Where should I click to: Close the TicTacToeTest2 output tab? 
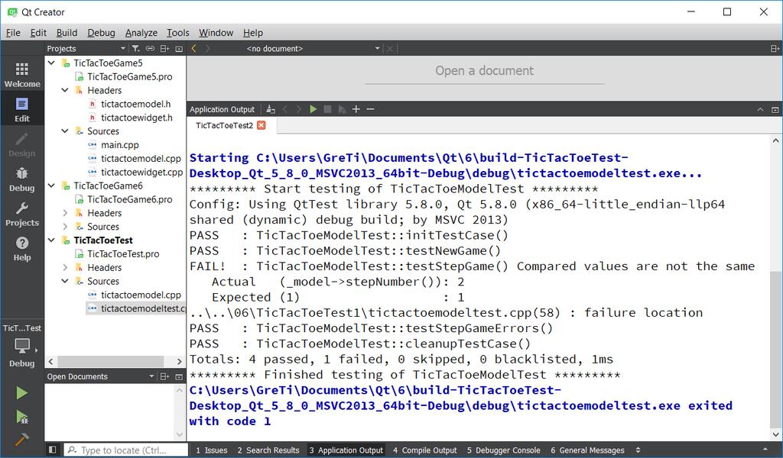(262, 125)
